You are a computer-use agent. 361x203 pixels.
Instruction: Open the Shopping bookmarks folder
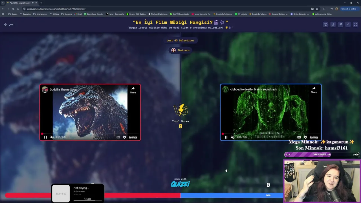point(67,14)
